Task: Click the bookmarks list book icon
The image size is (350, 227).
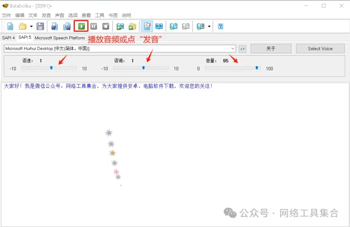Action: [201, 26]
